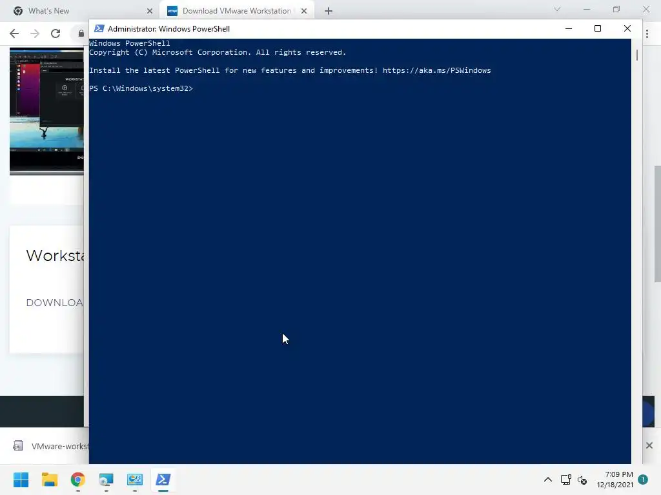Image resolution: width=661 pixels, height=495 pixels.
Task: Click the Copyright Microsoft Corporation line
Action: coord(218,52)
